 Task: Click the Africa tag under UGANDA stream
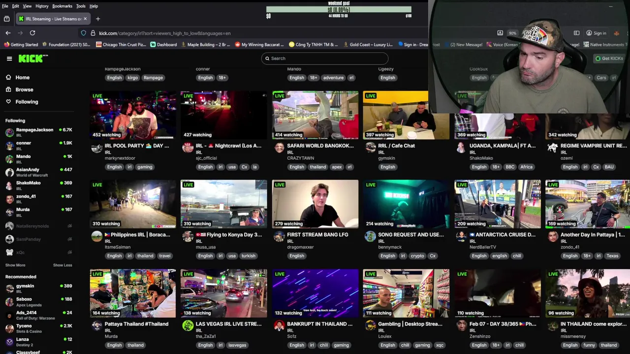pos(526,167)
